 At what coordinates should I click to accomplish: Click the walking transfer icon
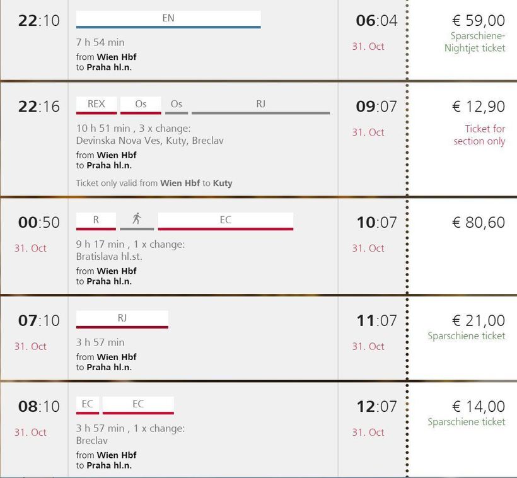click(137, 219)
